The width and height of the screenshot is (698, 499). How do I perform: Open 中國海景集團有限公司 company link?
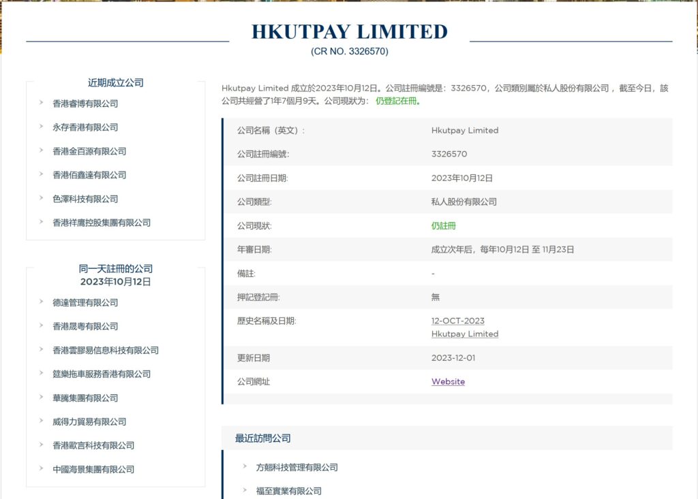tap(93, 469)
